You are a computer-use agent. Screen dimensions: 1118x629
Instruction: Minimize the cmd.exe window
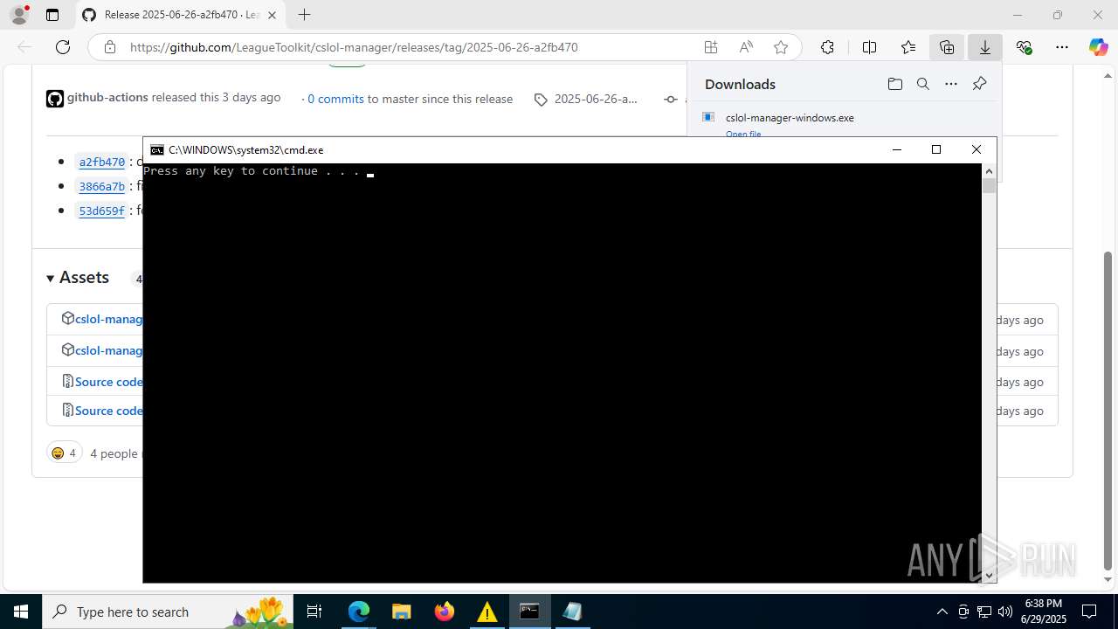[896, 149]
